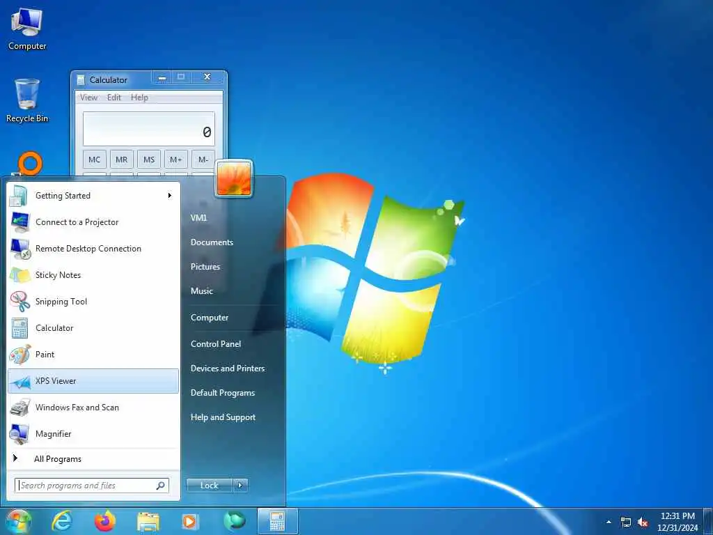Launch Paint palette icon
Viewport: 713px width, 535px height.
19,355
